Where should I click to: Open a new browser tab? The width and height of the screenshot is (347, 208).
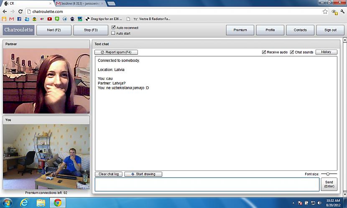point(111,3)
